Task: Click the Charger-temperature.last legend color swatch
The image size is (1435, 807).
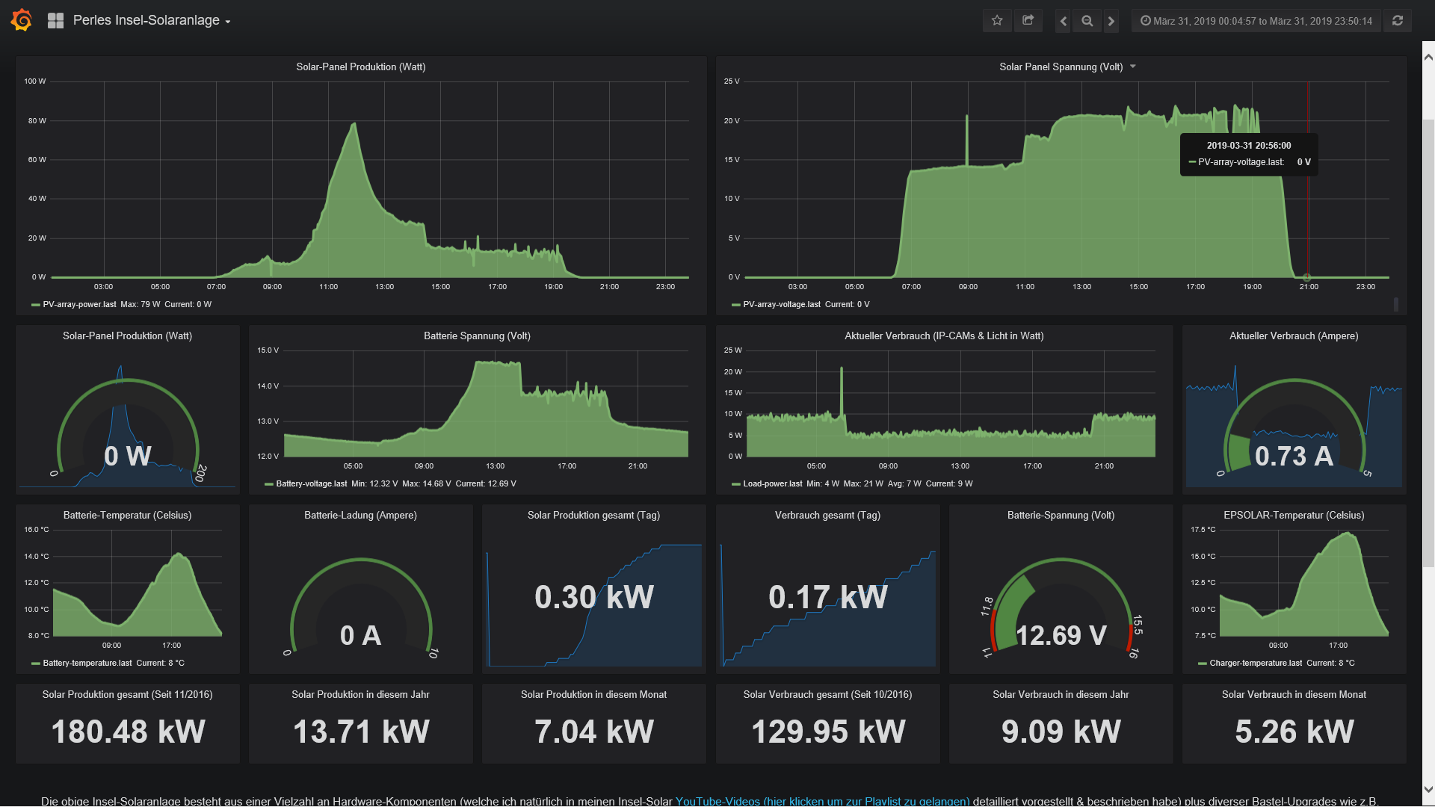Action: [x=1202, y=664]
